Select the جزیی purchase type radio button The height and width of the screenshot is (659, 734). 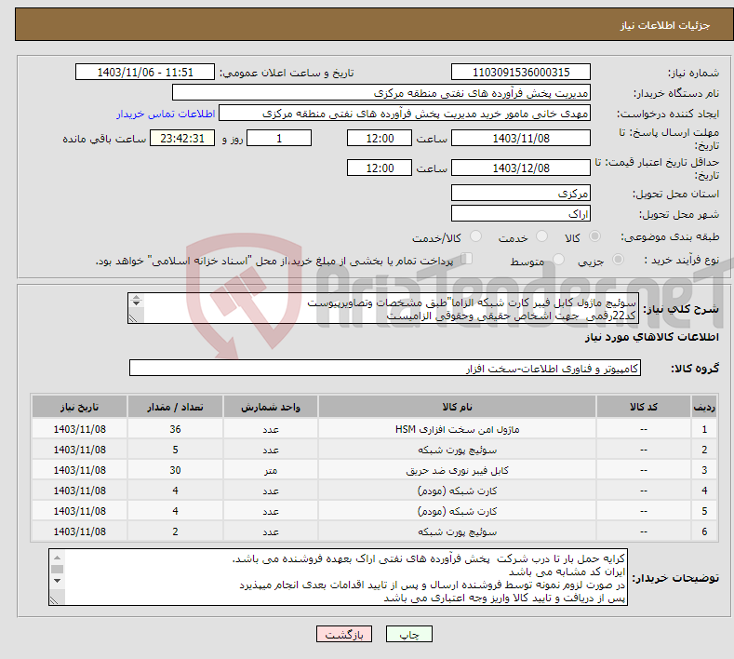pos(618,259)
